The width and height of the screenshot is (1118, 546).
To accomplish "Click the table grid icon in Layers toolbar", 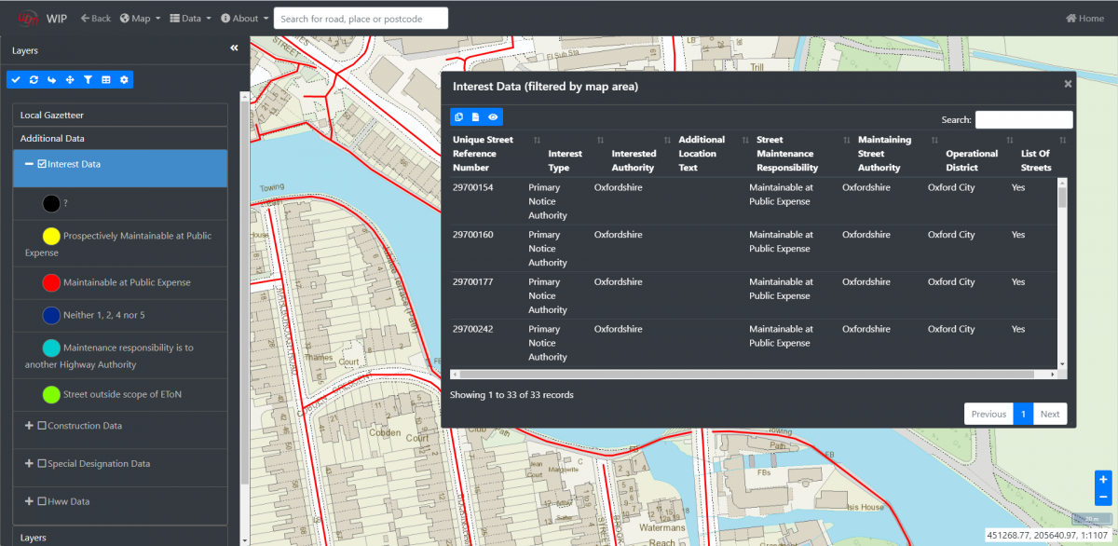I will click(x=106, y=80).
